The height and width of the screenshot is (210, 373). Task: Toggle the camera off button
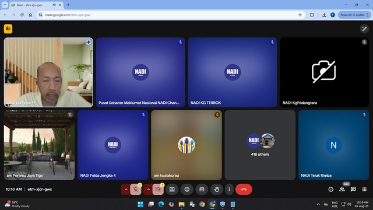pyautogui.click(x=158, y=190)
